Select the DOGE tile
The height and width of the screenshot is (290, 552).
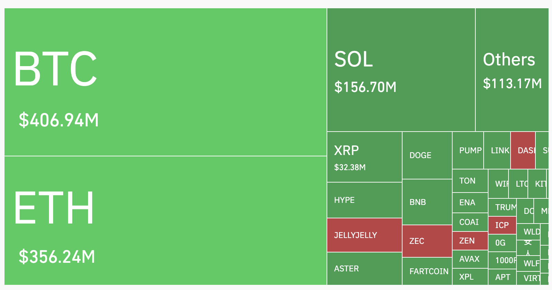(x=427, y=155)
